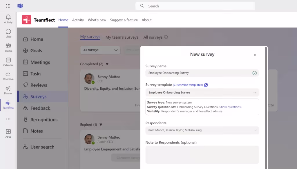The width and height of the screenshot is (297, 169).
Task: Click Benny Matteo's avatar in the Completed card
Action: tap(89, 78)
